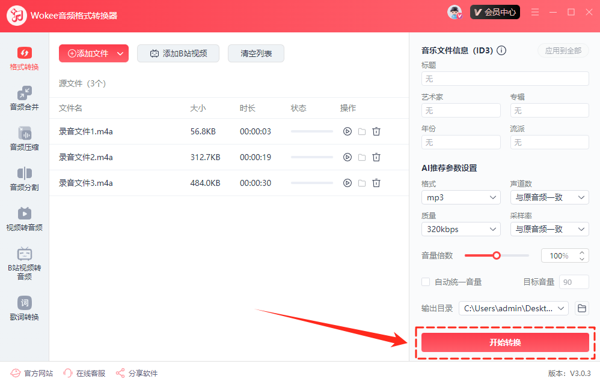Screen dimensions: 600x382
Task: Delete 录音文件3.m4a from the list
Action: [x=376, y=183]
